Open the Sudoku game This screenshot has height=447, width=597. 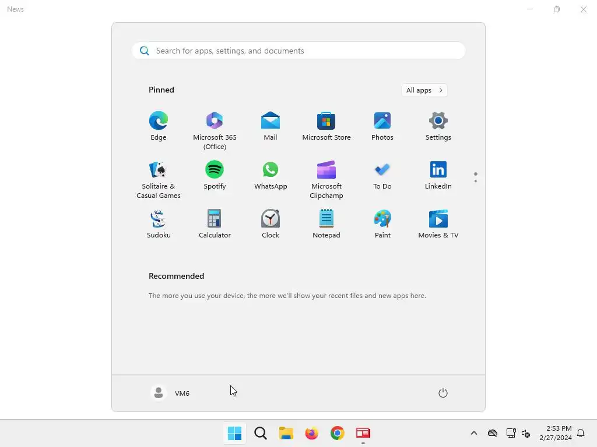pyautogui.click(x=159, y=224)
